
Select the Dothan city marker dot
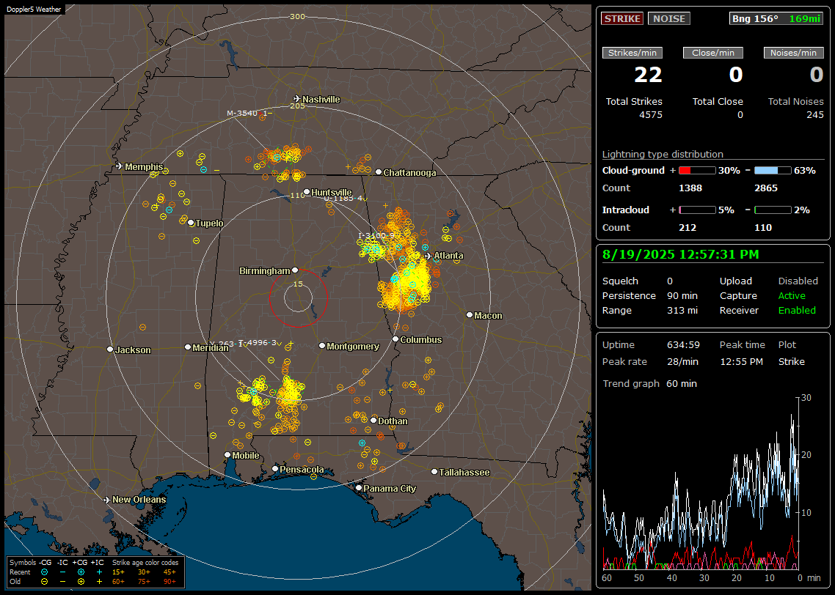(x=373, y=420)
